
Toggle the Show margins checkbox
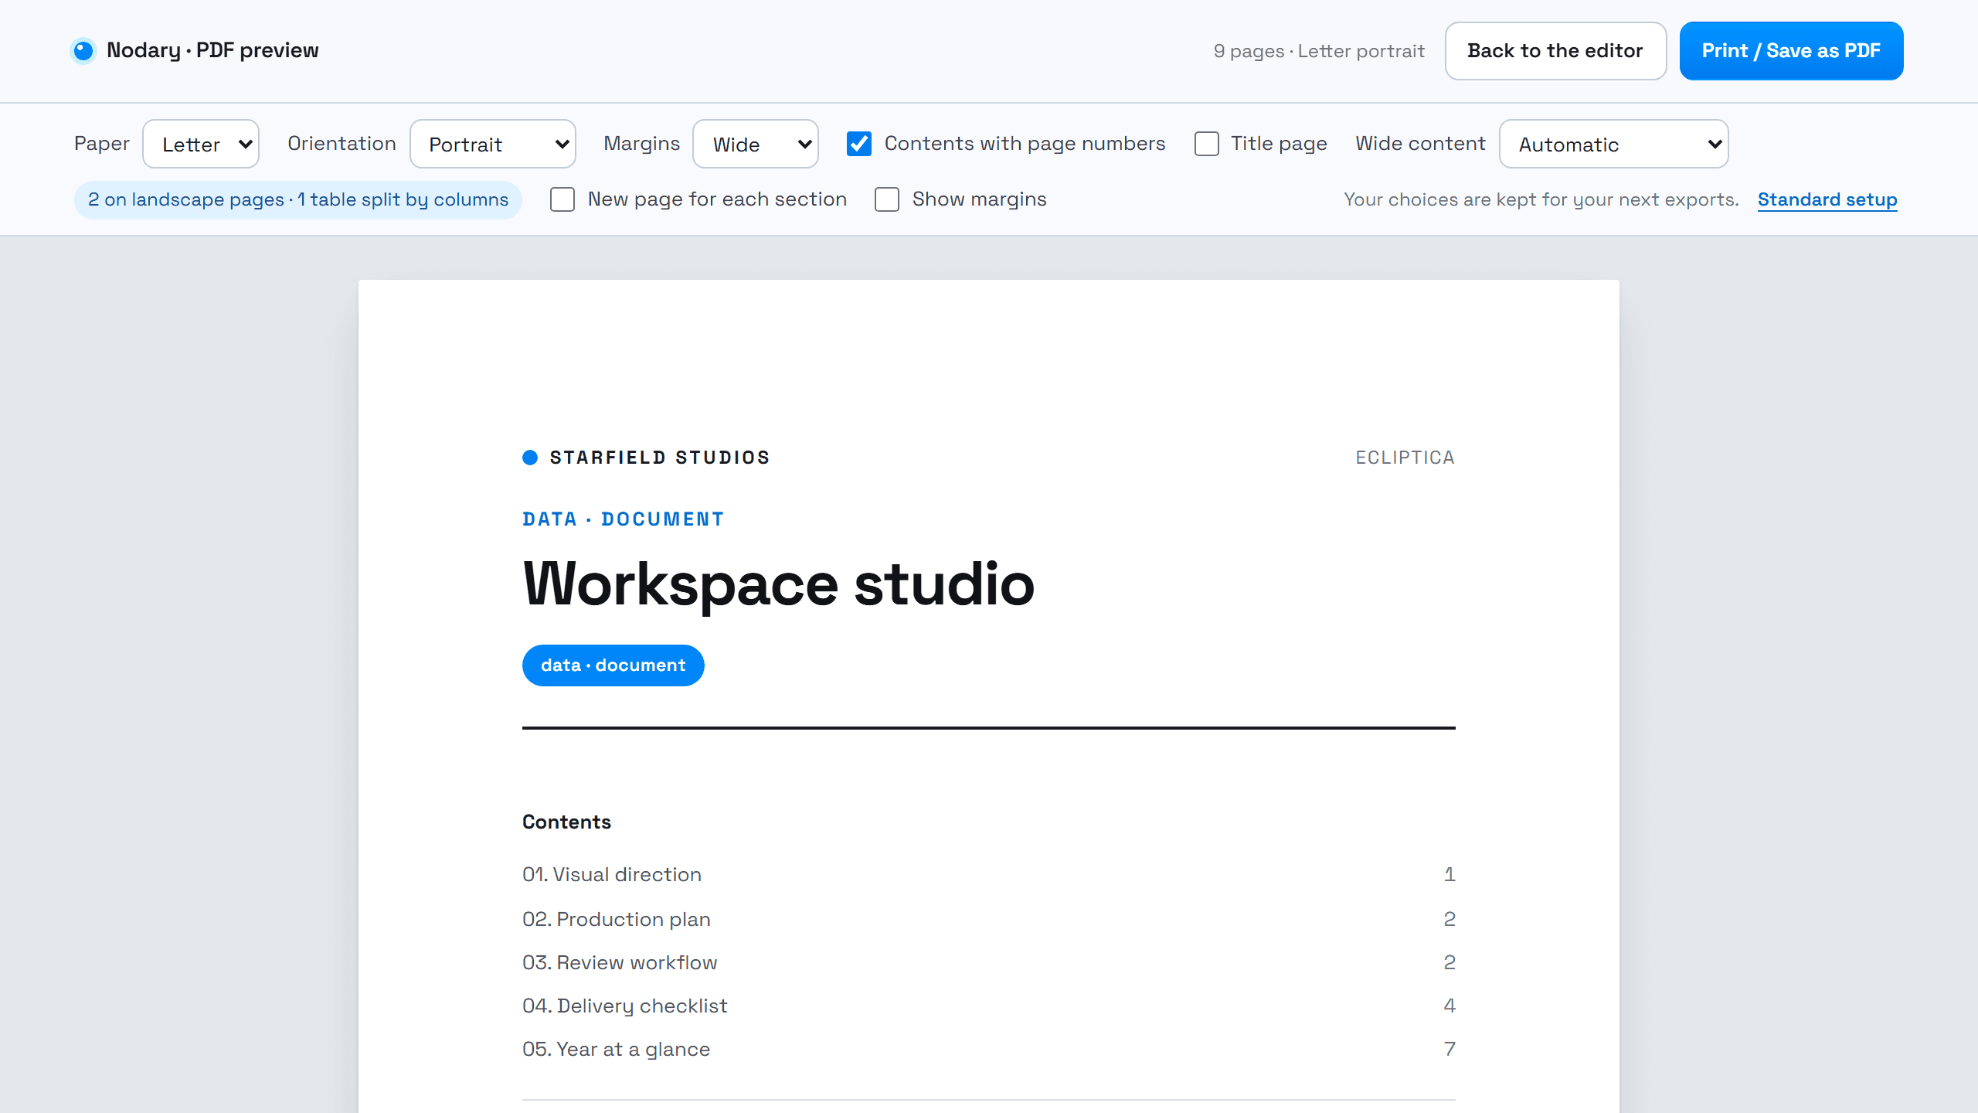[x=887, y=199]
